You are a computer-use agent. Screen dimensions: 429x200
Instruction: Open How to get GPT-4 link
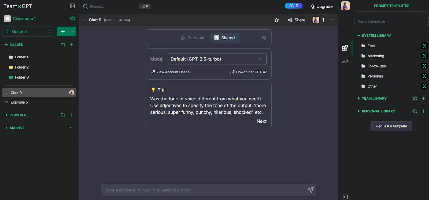248,72
